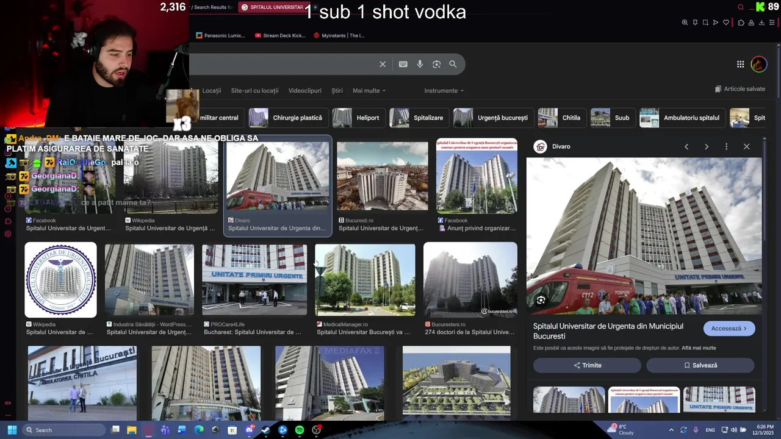Show previous image in preview panel
781x439 pixels.
tap(686, 146)
